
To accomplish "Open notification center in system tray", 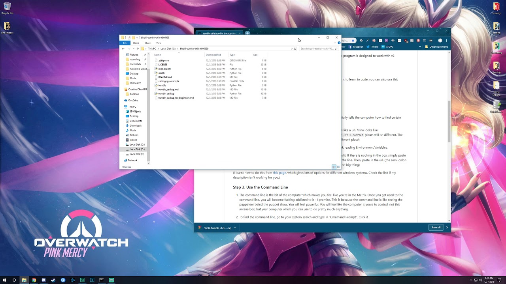I will coord(500,280).
